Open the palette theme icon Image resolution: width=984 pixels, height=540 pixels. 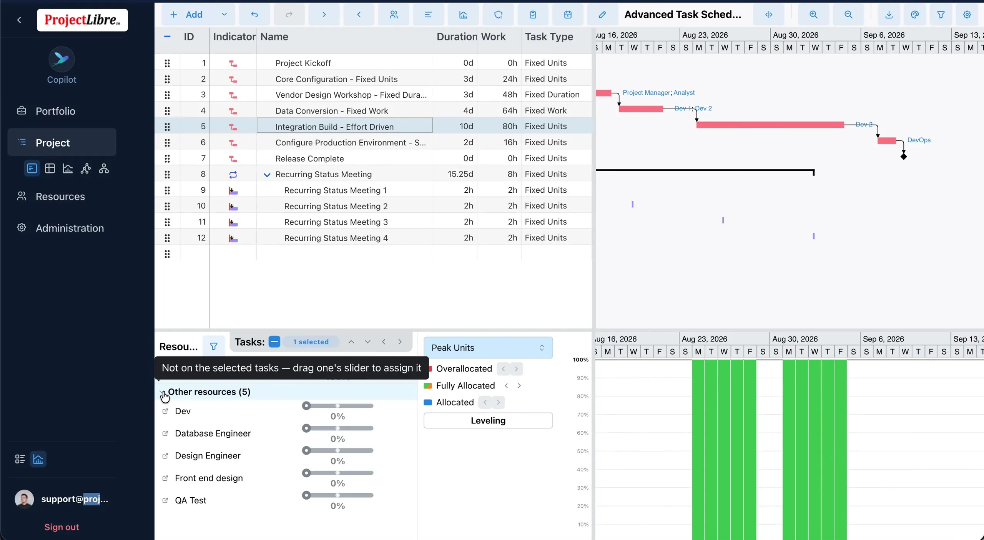pos(915,15)
